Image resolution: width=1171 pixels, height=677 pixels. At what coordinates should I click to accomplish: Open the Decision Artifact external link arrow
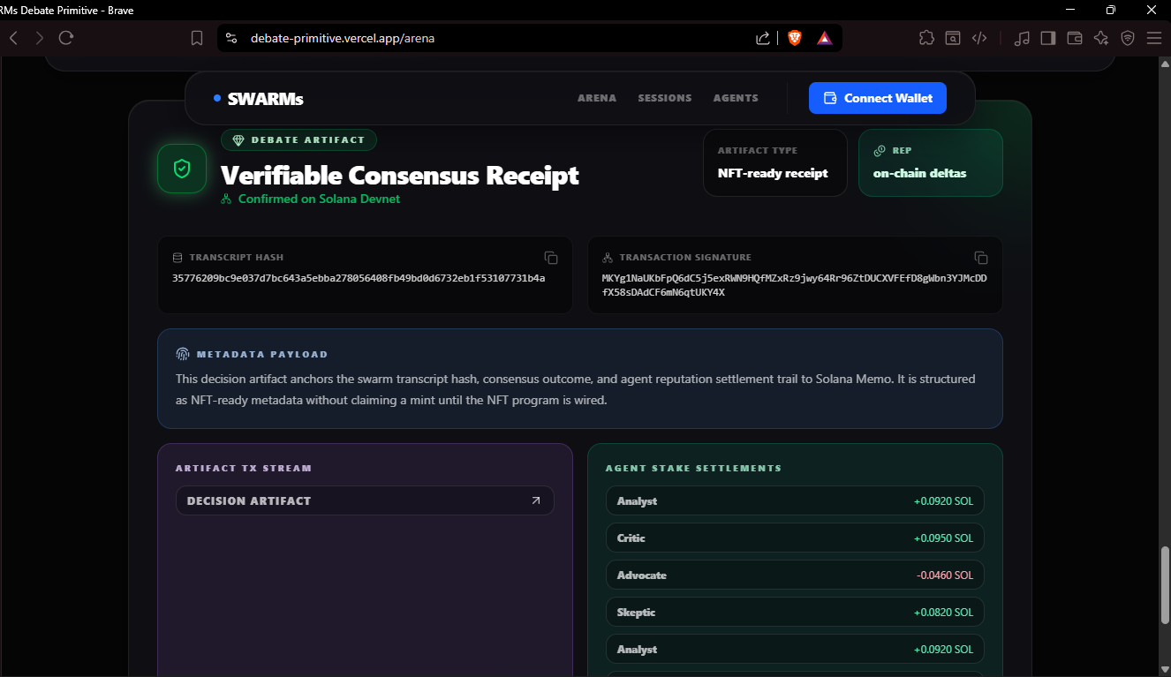535,500
